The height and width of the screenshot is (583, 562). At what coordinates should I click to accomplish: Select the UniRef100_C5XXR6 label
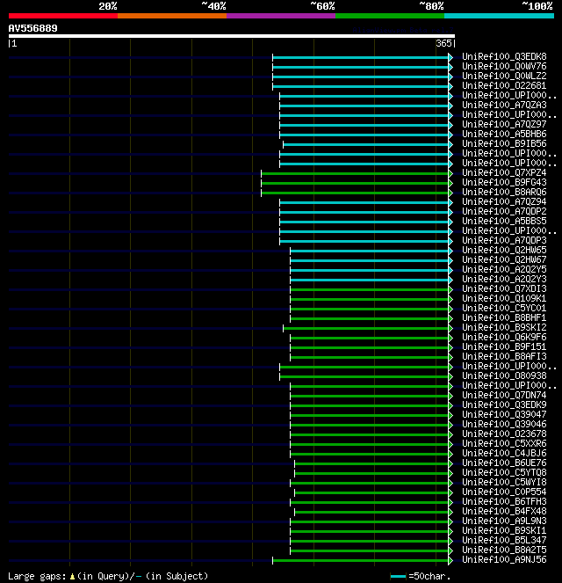(504, 443)
